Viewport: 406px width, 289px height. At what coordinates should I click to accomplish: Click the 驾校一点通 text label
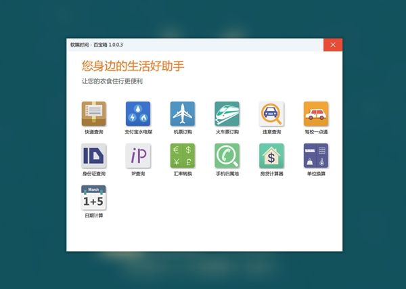click(316, 132)
